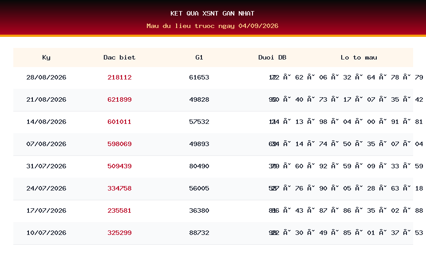The height and width of the screenshot is (262, 426).
Task: Select the 28/08/2026 draw date
Action: click(x=46, y=77)
